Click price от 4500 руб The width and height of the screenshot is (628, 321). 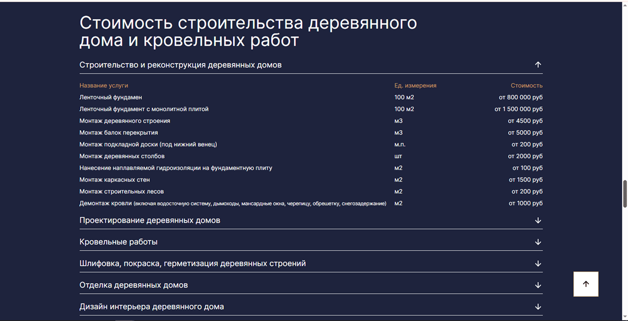click(x=525, y=121)
